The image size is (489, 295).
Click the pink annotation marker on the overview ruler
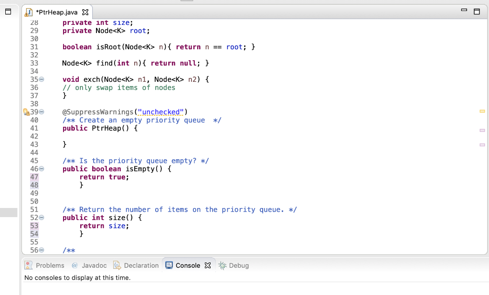click(483, 130)
